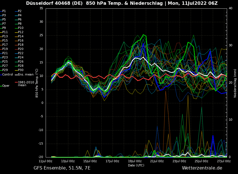238x174 pixels.
Task: Click the Wetterzentrale.de watermark text
Action: click(202, 168)
